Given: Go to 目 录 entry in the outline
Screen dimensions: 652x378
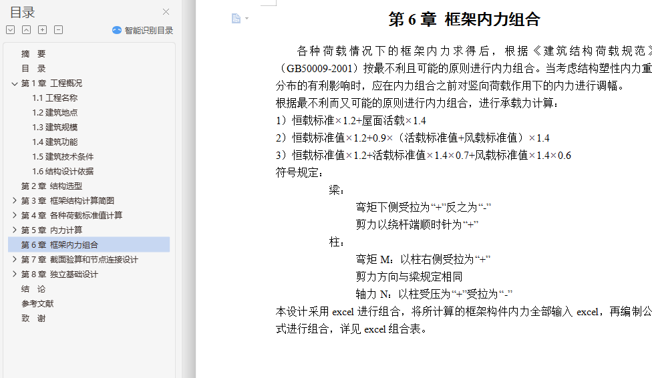Looking at the screenshot, I should 33,69.
